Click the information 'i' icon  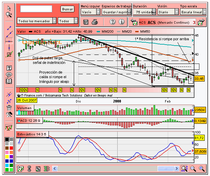pos(122,22)
